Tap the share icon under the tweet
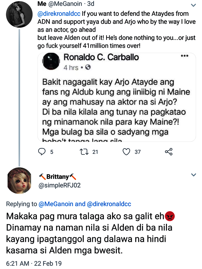Image resolution: width=202 pixels, height=269 pixels. 169,152
